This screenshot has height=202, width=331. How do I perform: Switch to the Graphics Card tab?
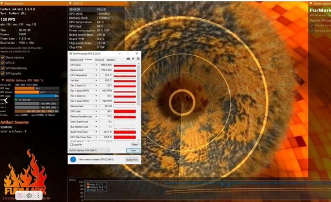click(x=77, y=60)
